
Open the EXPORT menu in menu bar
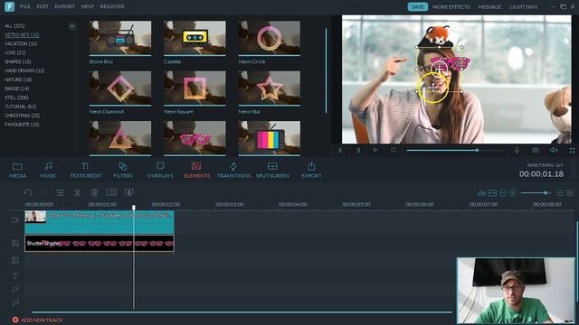pos(64,6)
